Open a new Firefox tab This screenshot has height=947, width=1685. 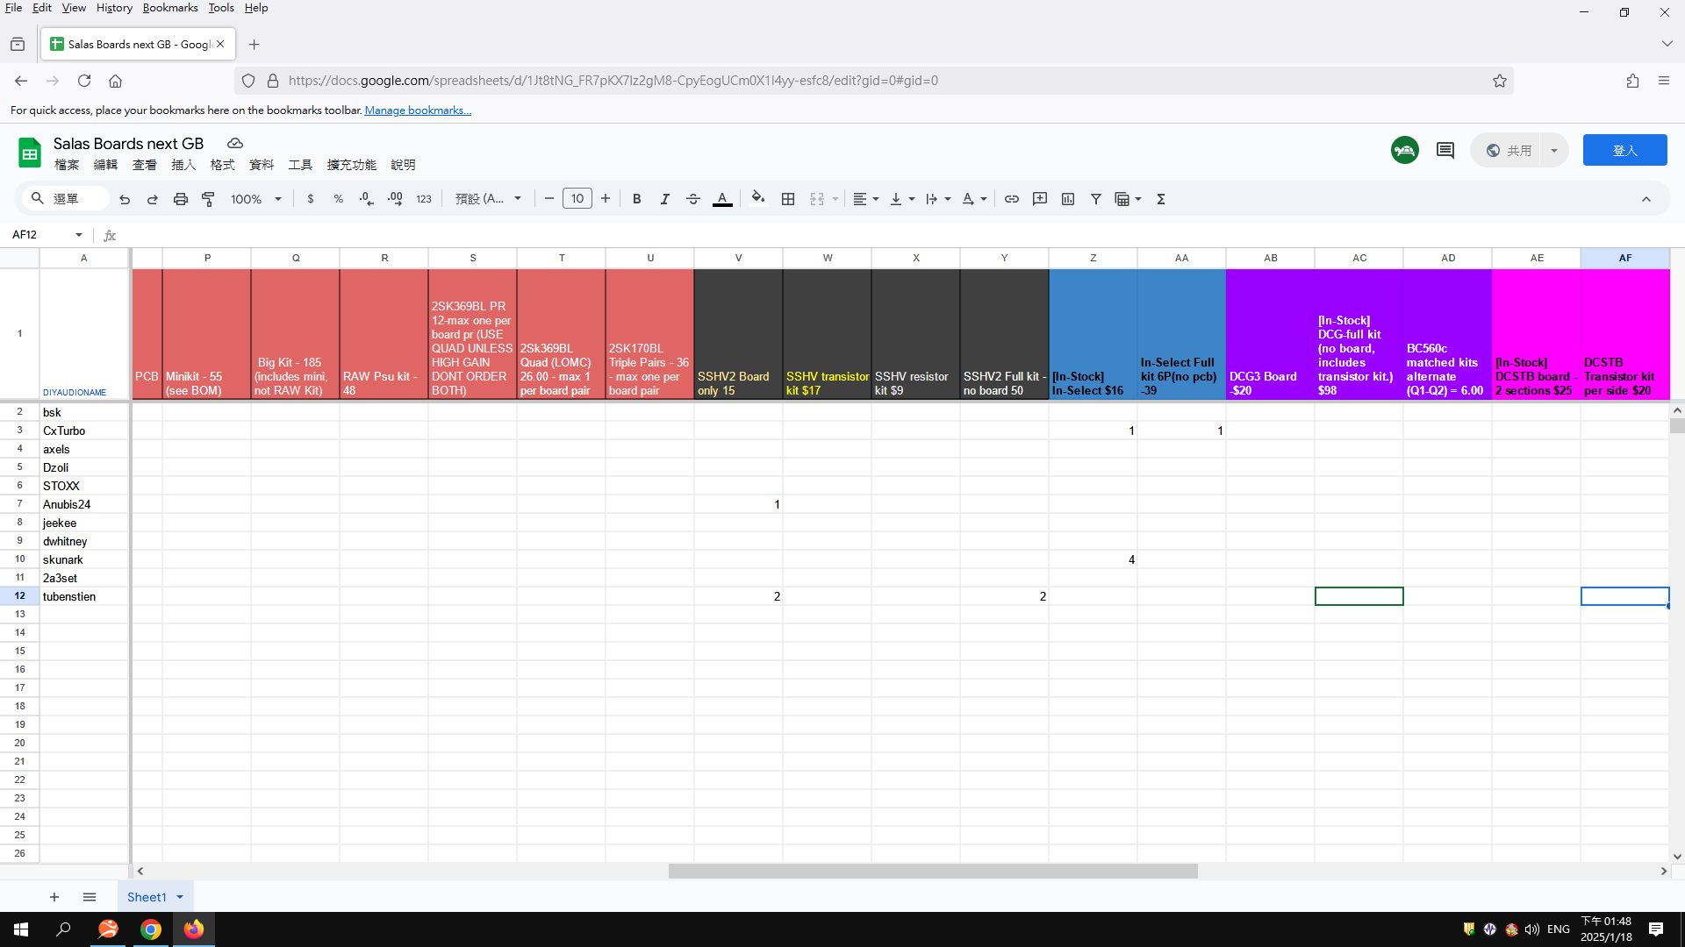[x=255, y=45]
